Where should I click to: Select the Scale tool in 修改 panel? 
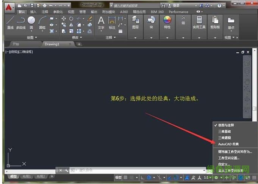point(71,31)
